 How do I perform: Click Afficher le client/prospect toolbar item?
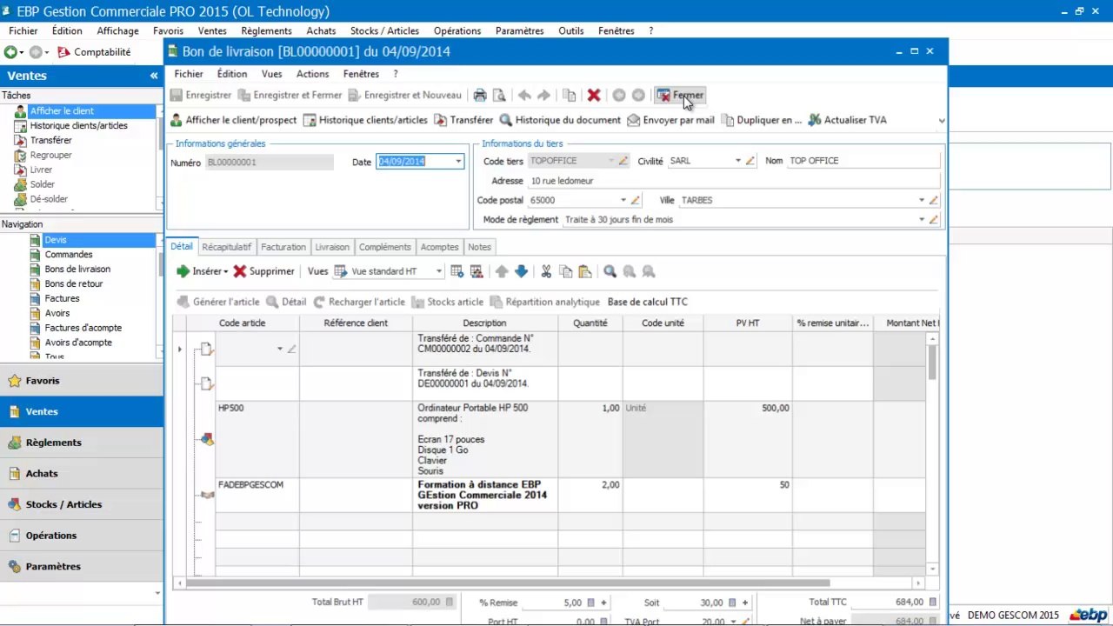point(233,120)
